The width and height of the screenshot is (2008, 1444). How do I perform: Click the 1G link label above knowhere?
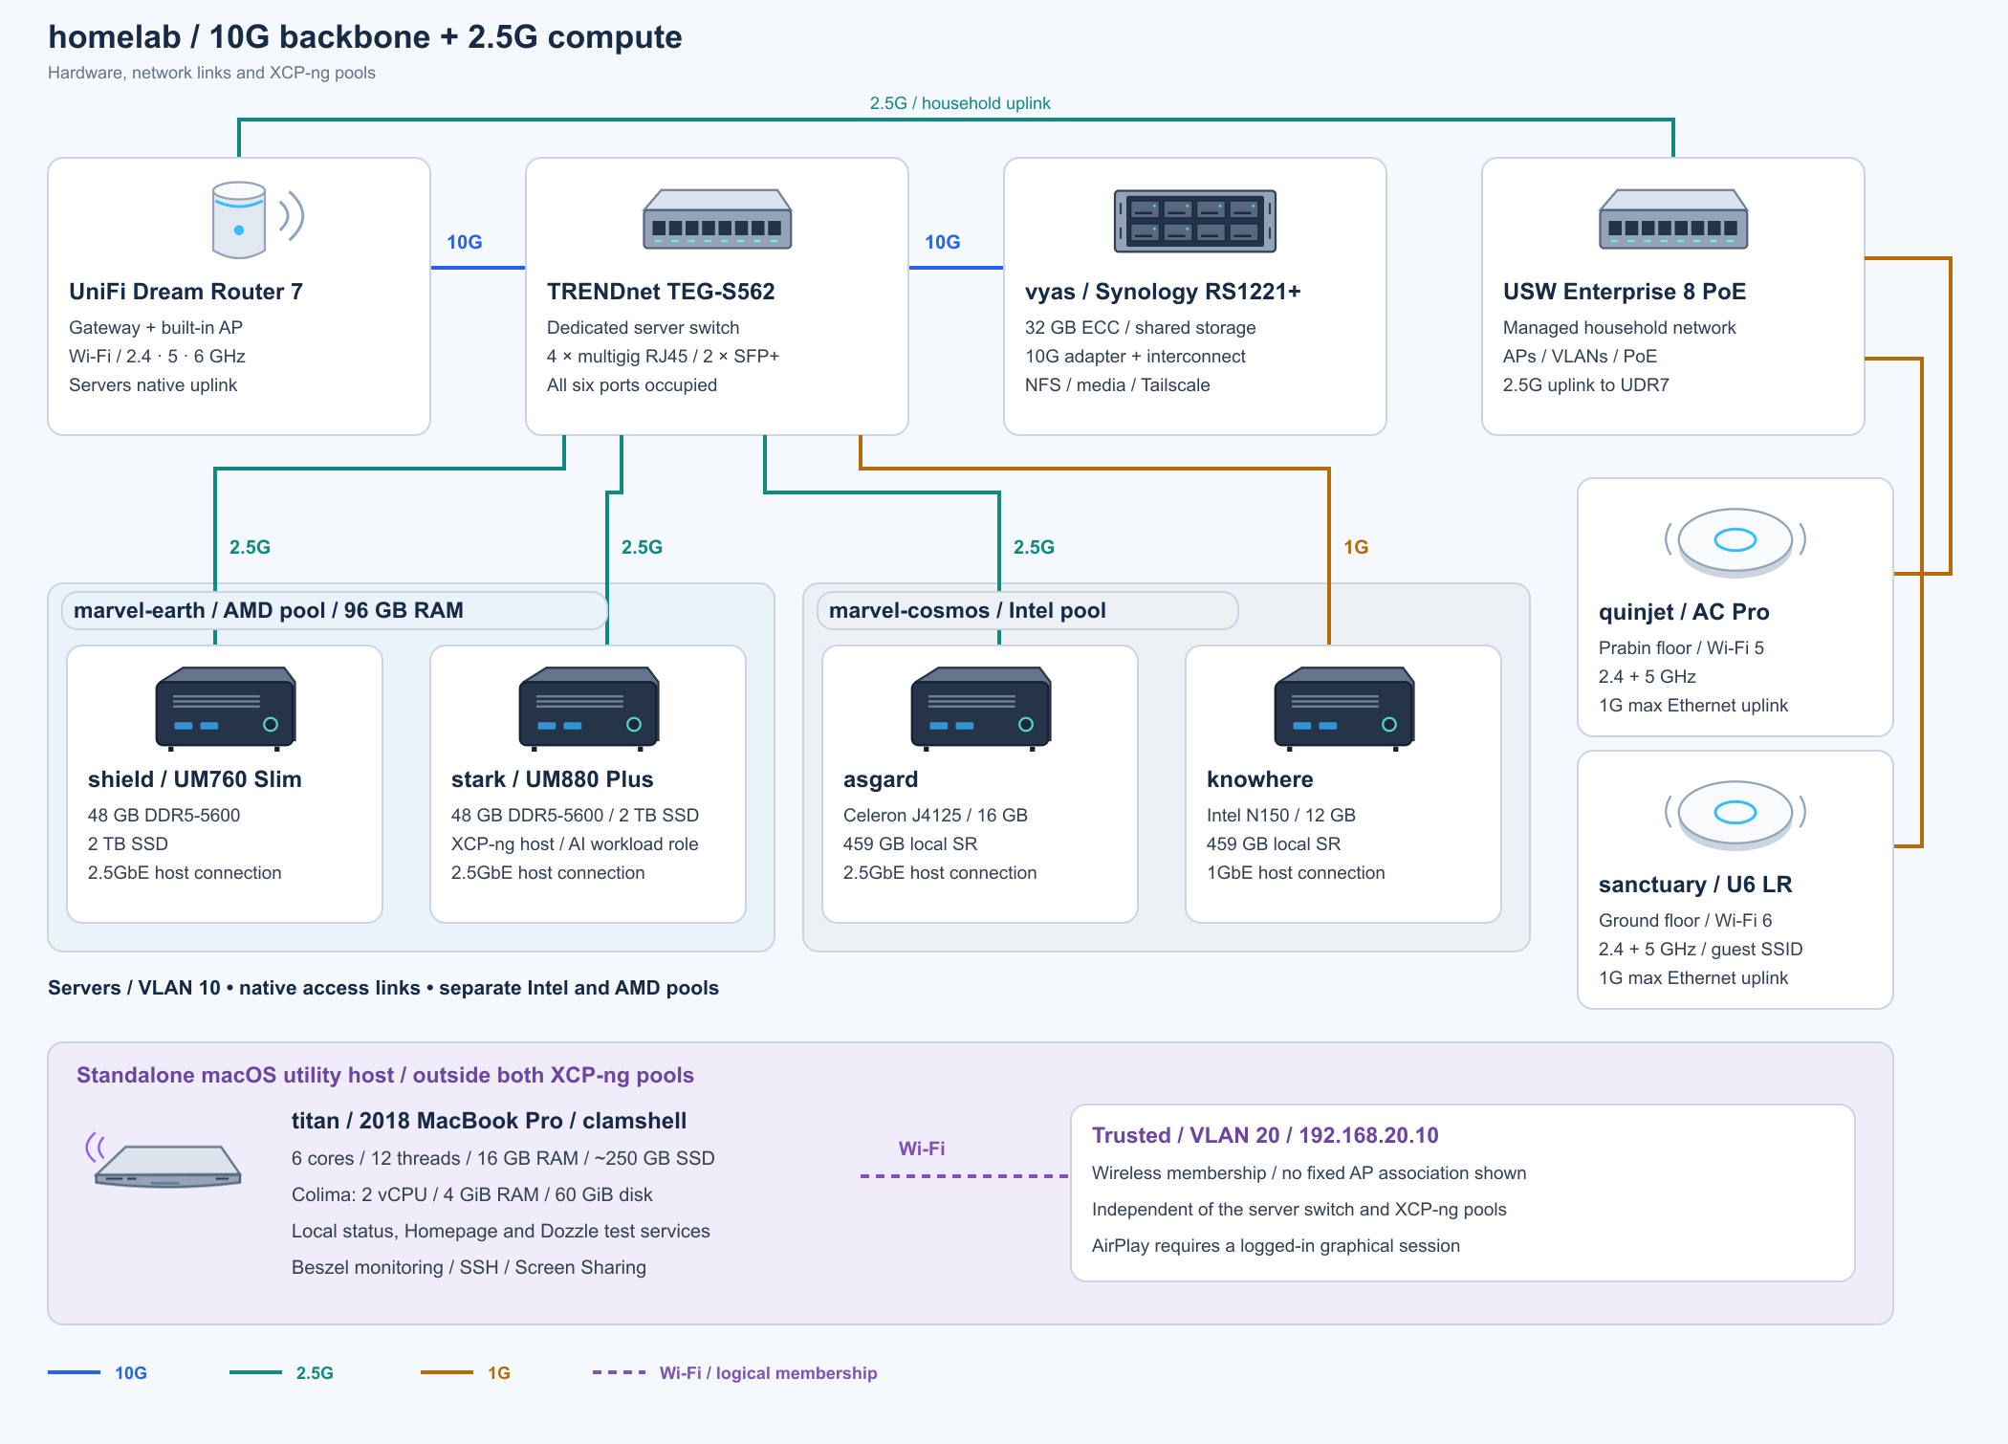click(1356, 547)
